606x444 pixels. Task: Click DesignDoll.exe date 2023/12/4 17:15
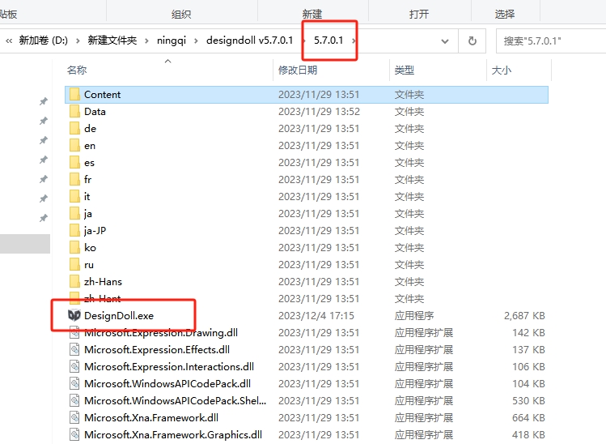click(316, 315)
